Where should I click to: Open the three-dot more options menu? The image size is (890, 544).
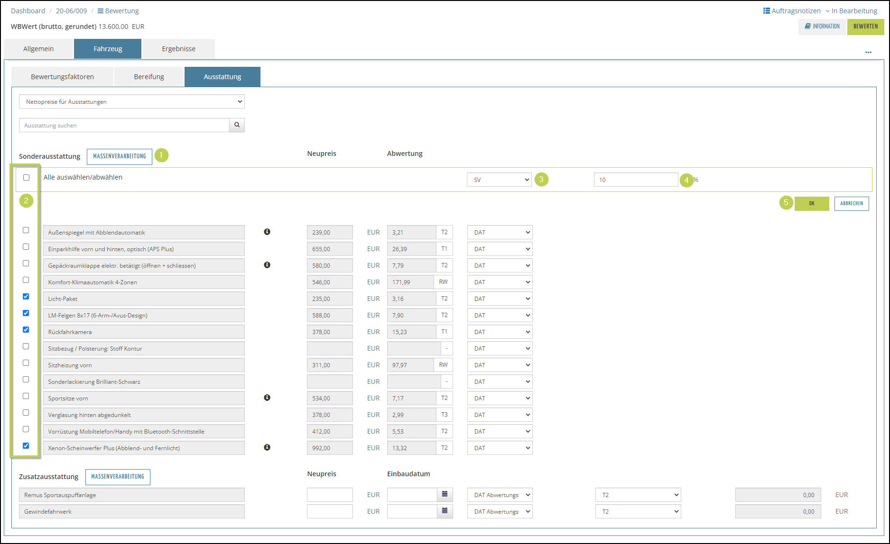(868, 52)
